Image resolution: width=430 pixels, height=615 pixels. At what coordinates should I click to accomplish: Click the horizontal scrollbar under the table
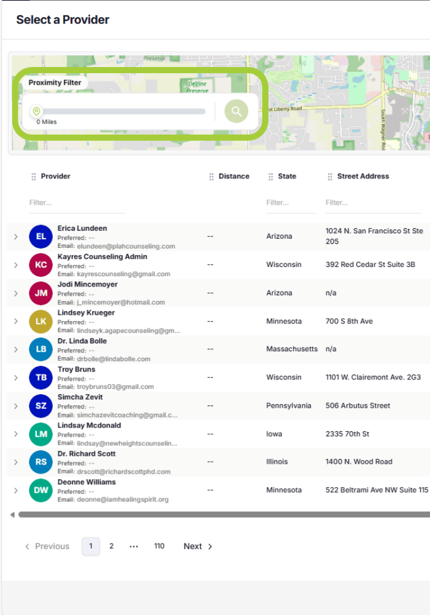(x=224, y=515)
